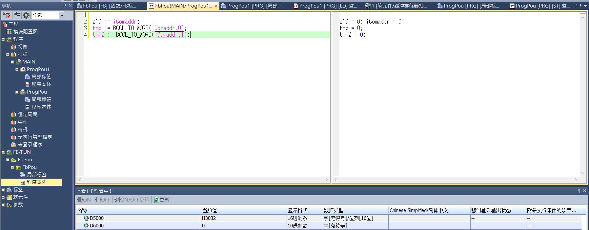The height and width of the screenshot is (230, 589).
Task: Click the ON/OFF反转 toggle button
Action: [x=132, y=200]
